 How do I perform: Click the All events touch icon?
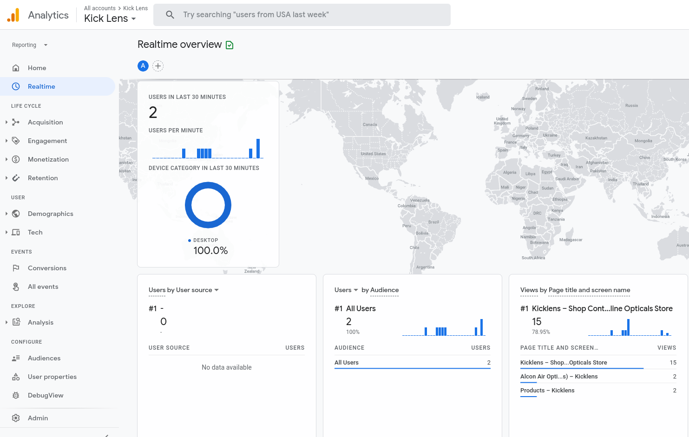pos(16,287)
